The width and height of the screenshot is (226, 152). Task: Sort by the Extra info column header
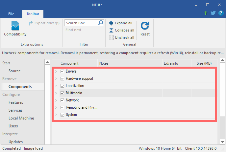177,63
